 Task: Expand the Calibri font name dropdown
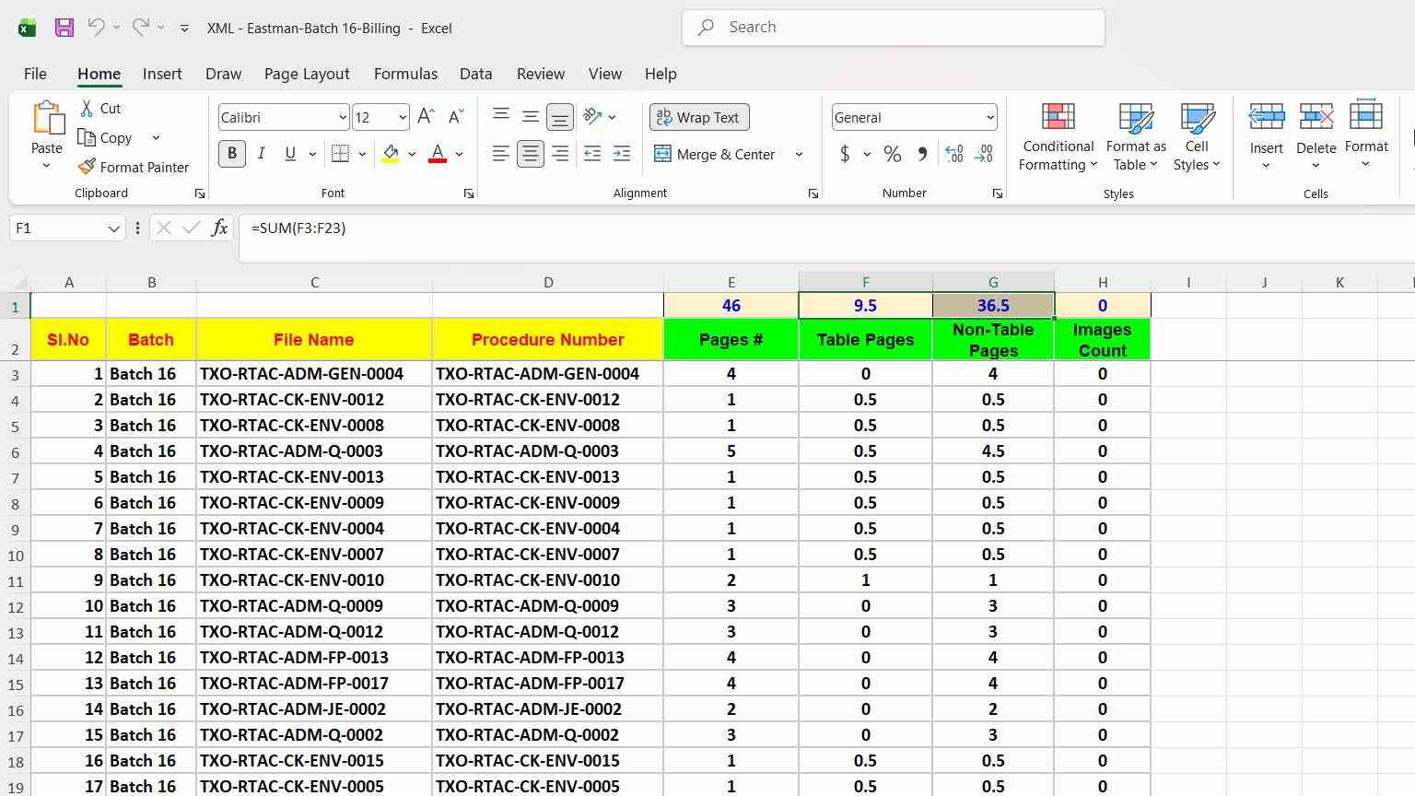tap(343, 117)
